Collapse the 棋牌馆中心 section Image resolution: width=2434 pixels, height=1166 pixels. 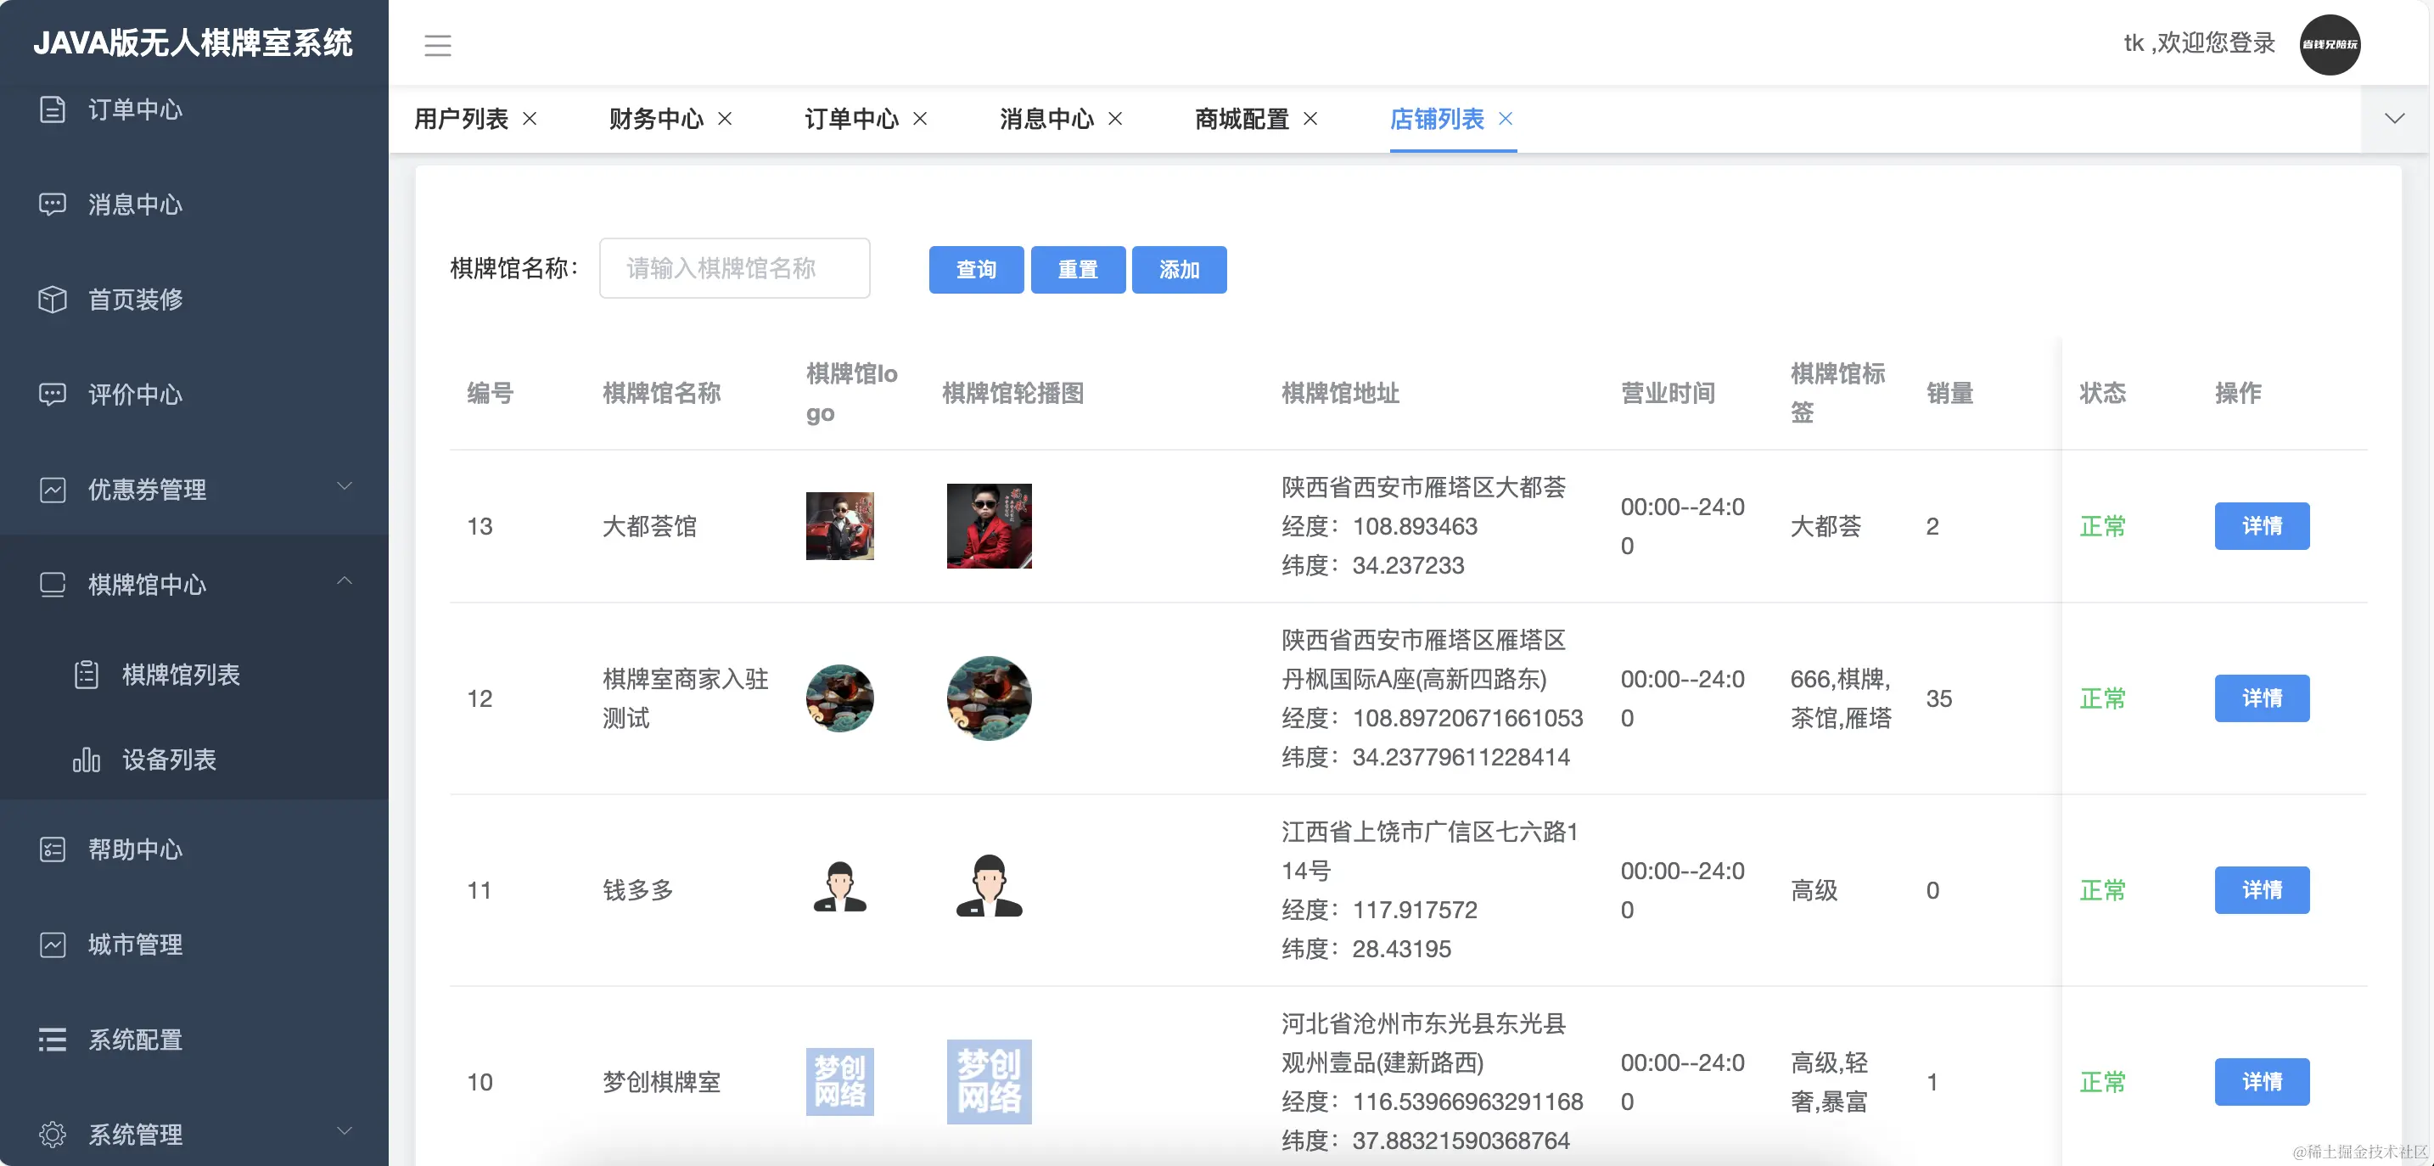345,583
